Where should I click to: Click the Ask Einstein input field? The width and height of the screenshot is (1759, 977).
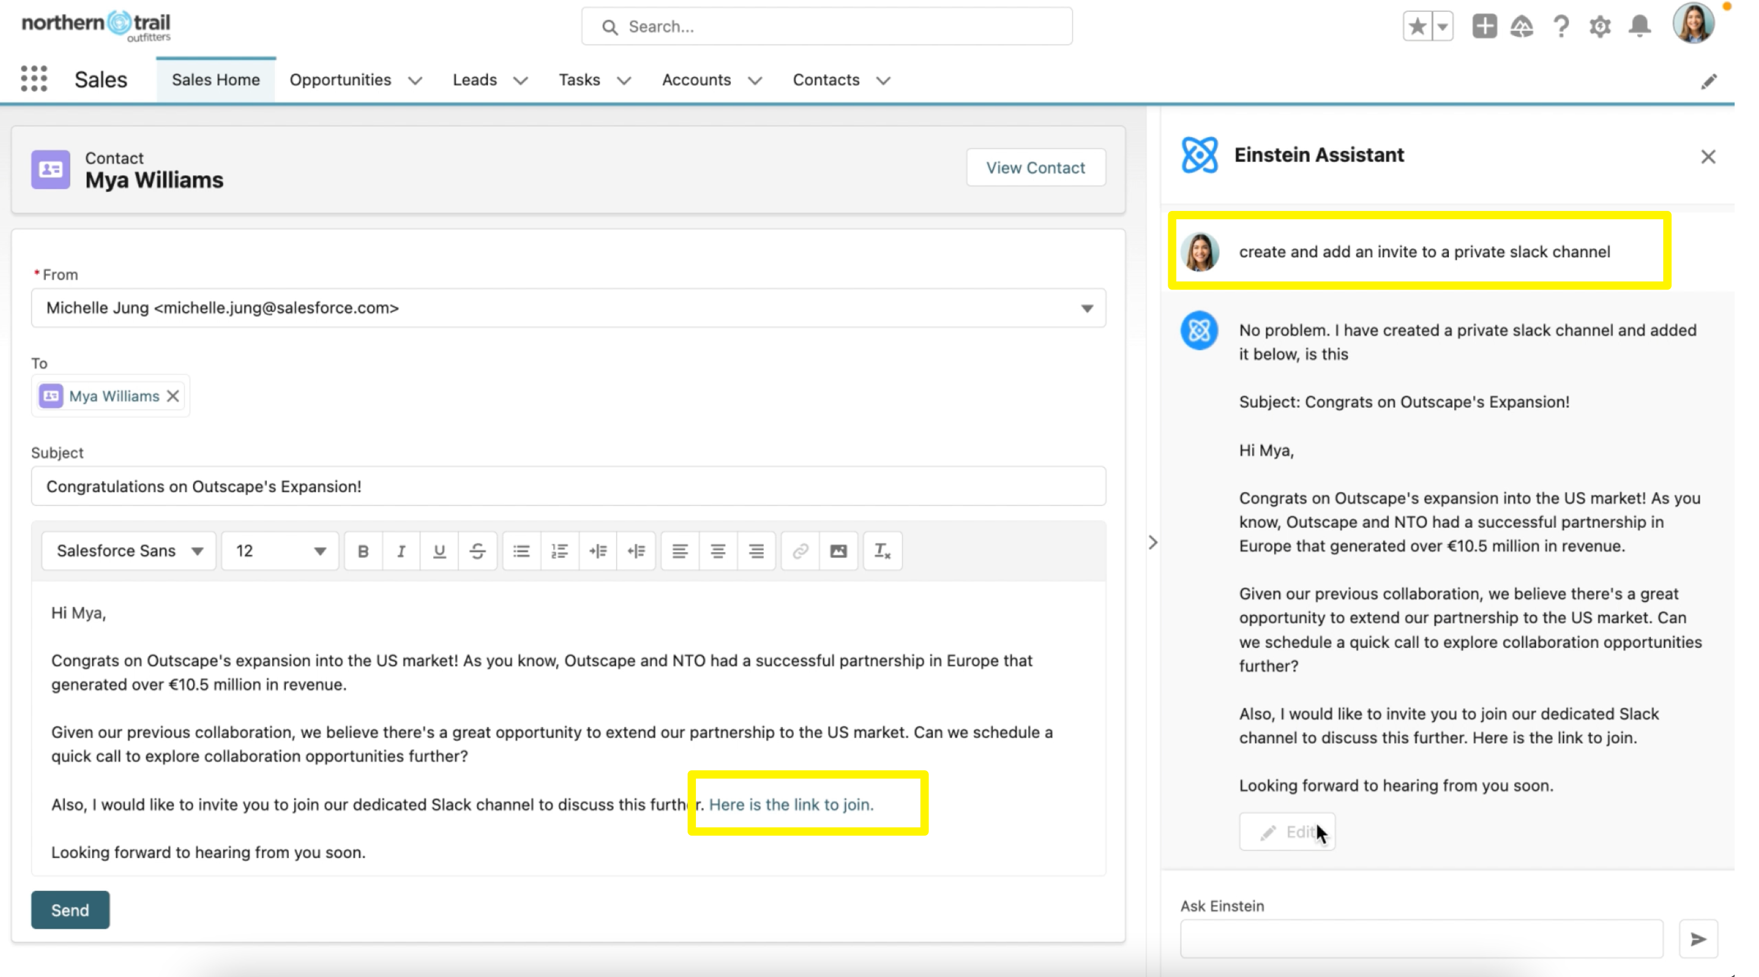click(x=1421, y=939)
